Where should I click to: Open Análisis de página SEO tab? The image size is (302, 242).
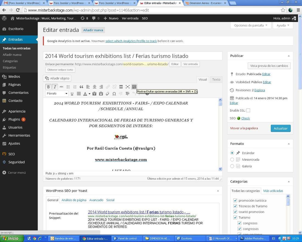(74, 200)
